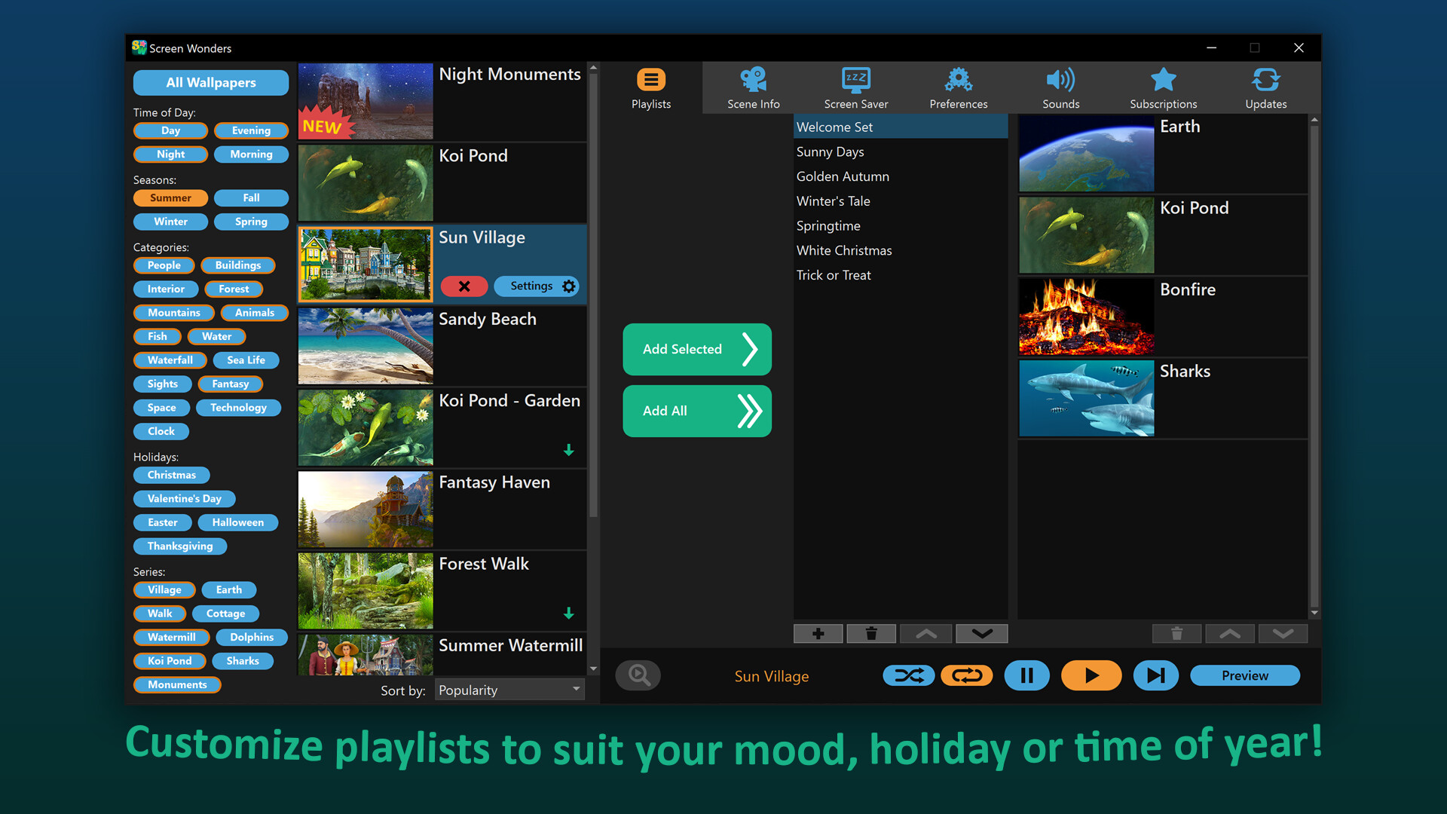Select the Bonfire scene thumbnail
Viewport: 1447px width, 814px height.
click(1085, 317)
